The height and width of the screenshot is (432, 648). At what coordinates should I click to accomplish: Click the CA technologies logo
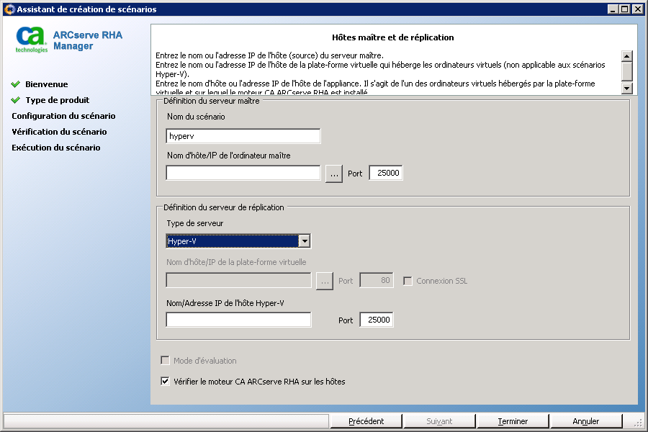(32, 40)
